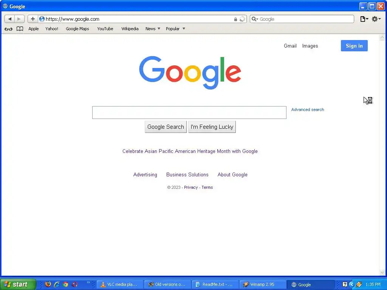Expand the Popular bookmarks folder

(175, 29)
